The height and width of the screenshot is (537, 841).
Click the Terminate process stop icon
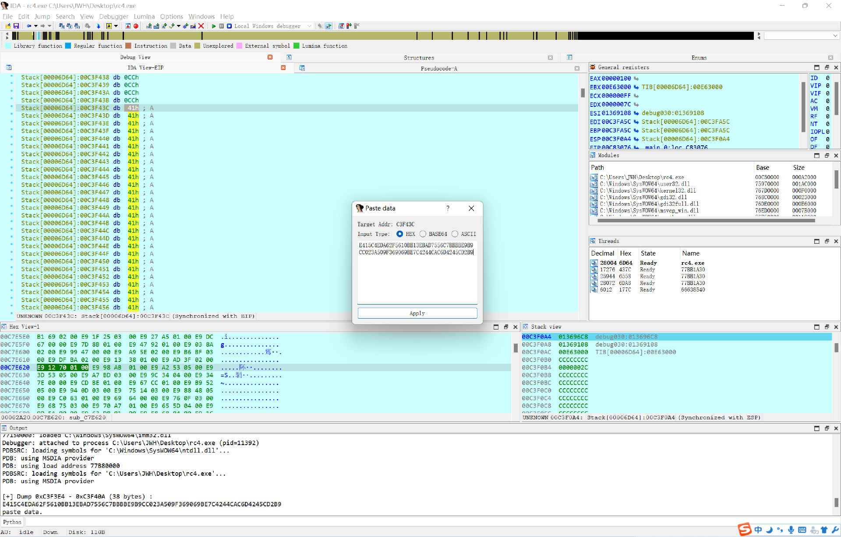coord(229,26)
